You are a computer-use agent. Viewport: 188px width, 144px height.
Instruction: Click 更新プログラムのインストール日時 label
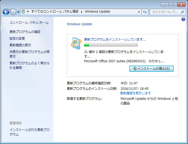[92, 89]
